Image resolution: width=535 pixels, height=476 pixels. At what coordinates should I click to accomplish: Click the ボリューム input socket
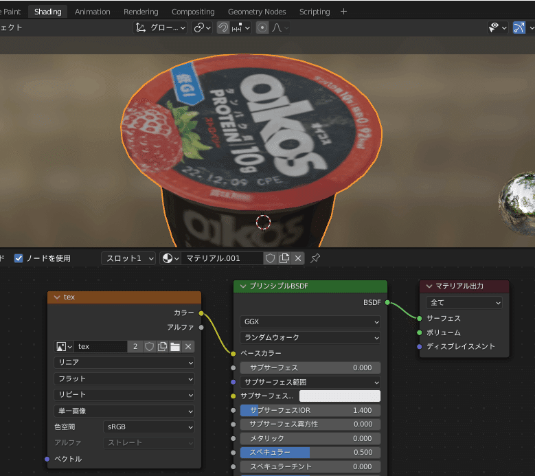pos(420,332)
